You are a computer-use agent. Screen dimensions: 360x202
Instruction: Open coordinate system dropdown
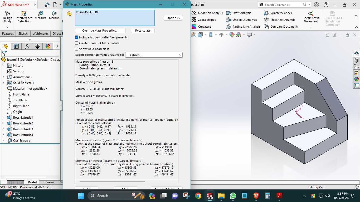[154, 55]
